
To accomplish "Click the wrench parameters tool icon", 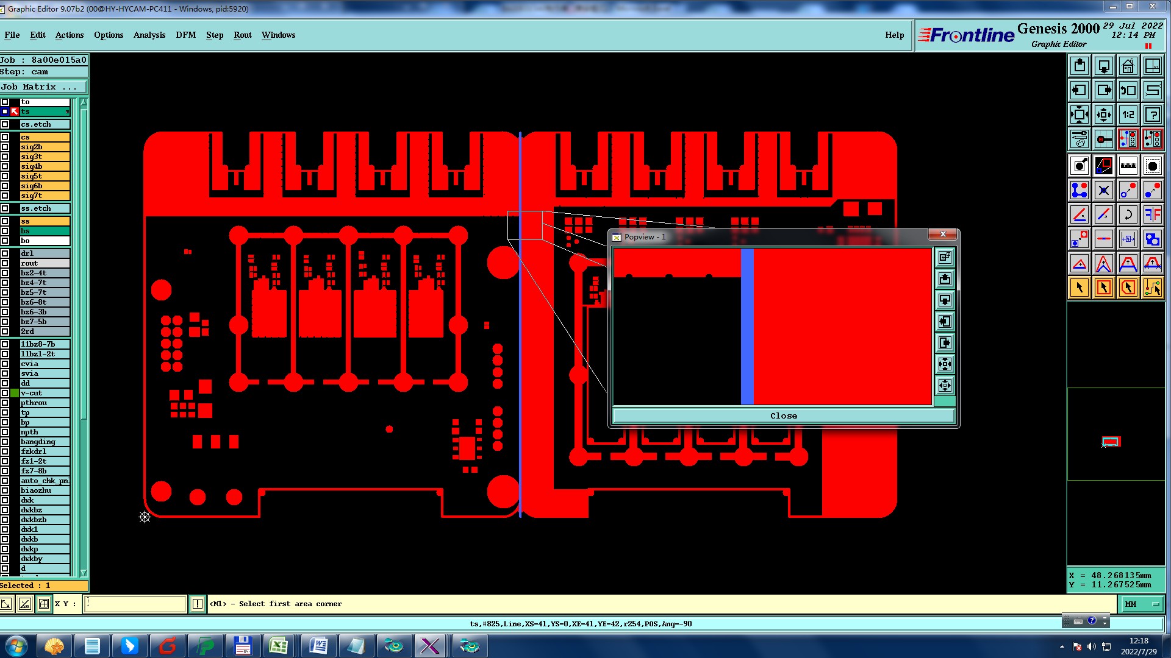I will coord(1079,140).
